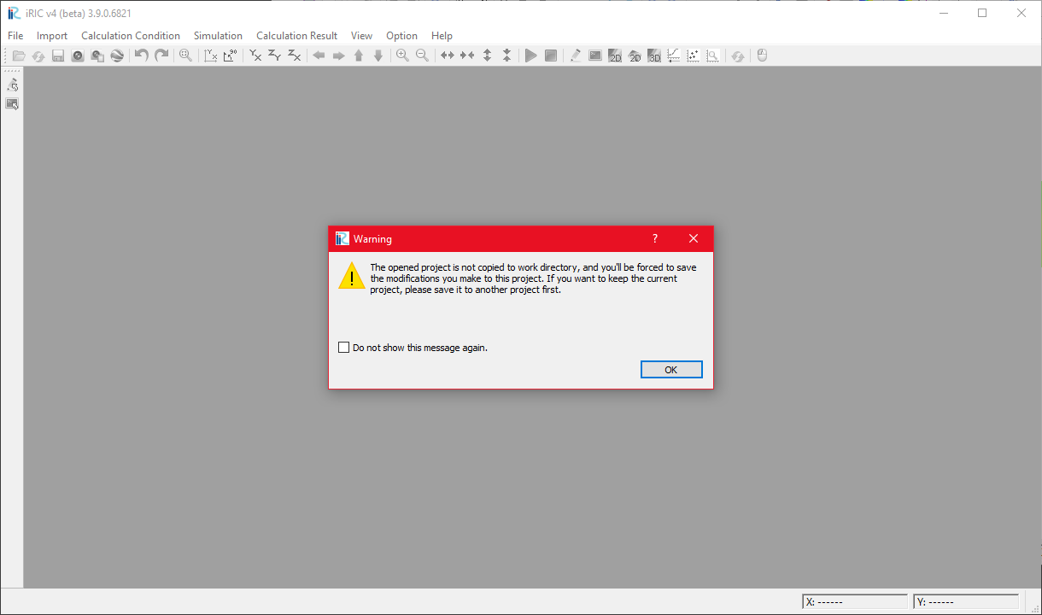Select the Zoom In magnifier icon
This screenshot has height=615, width=1042.
pyautogui.click(x=401, y=55)
